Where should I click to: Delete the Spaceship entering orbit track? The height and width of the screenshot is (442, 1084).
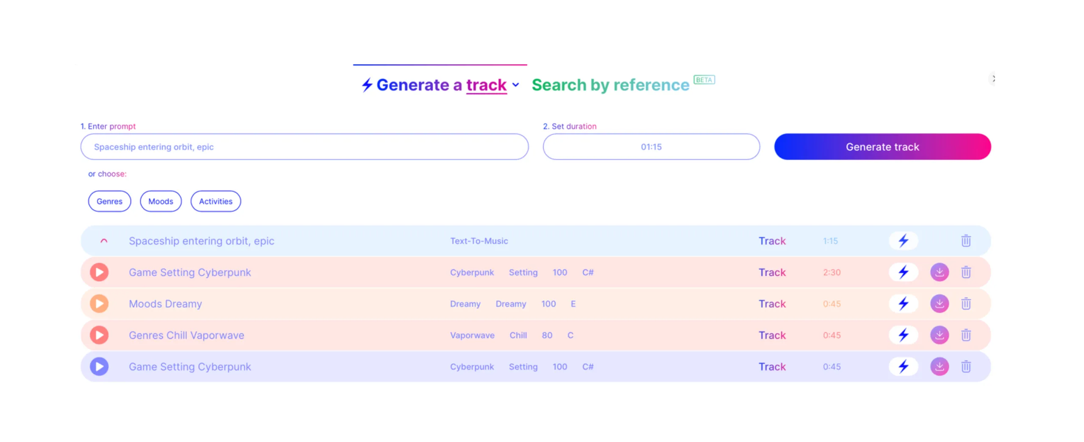point(965,241)
